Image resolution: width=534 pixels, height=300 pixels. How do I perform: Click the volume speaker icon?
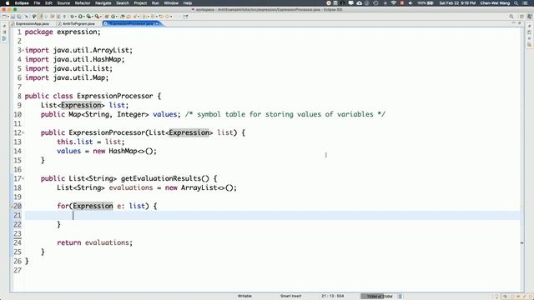pyautogui.click(x=411, y=3)
